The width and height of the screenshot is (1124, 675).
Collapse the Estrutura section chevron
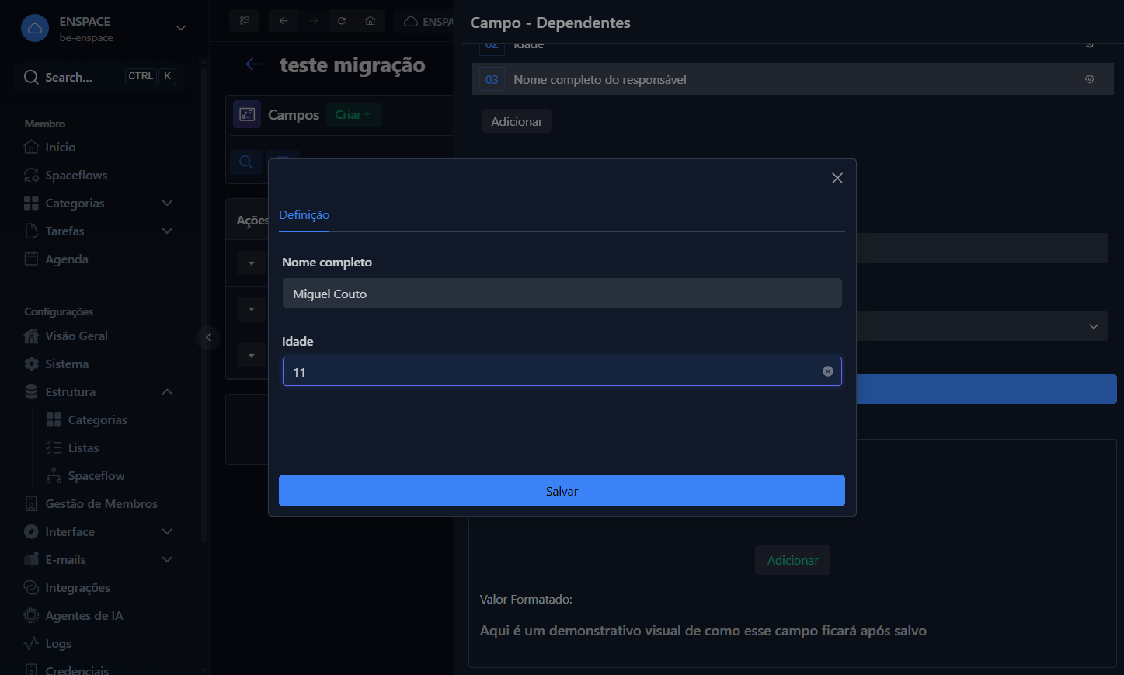point(167,392)
